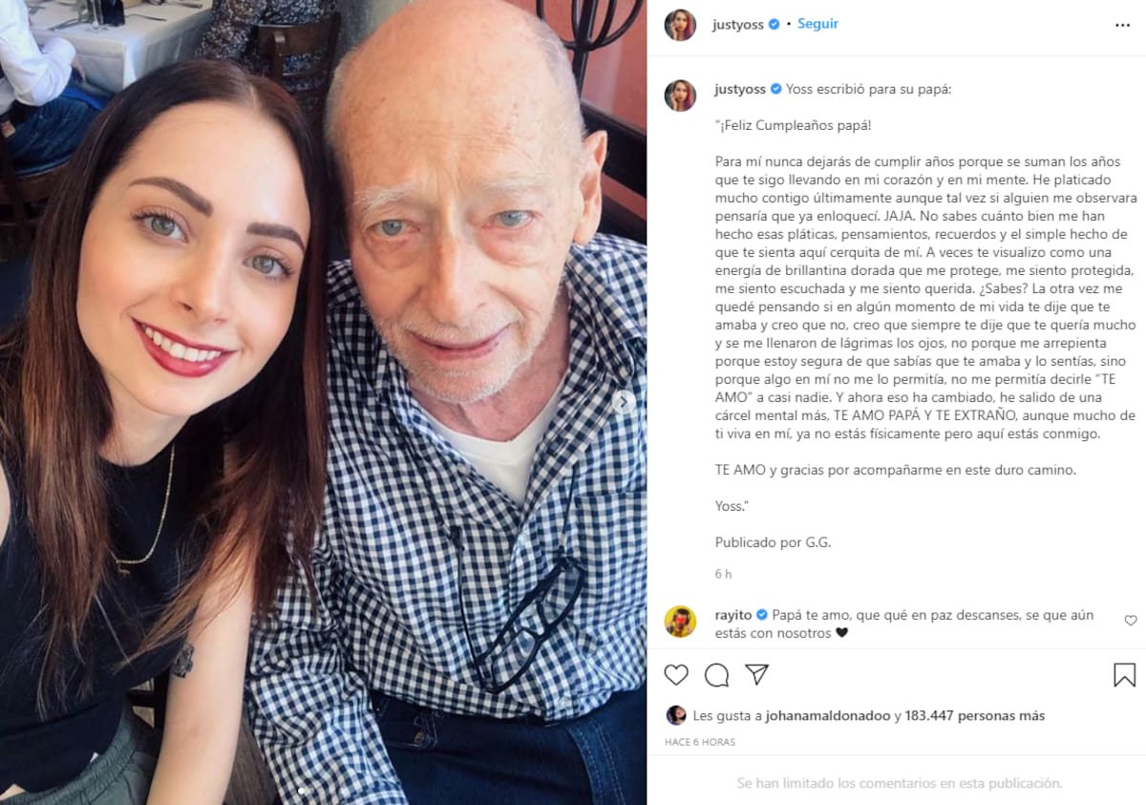Image resolution: width=1146 pixels, height=805 pixels.
Task: Open rayito's profile avatar
Action: [x=680, y=622]
